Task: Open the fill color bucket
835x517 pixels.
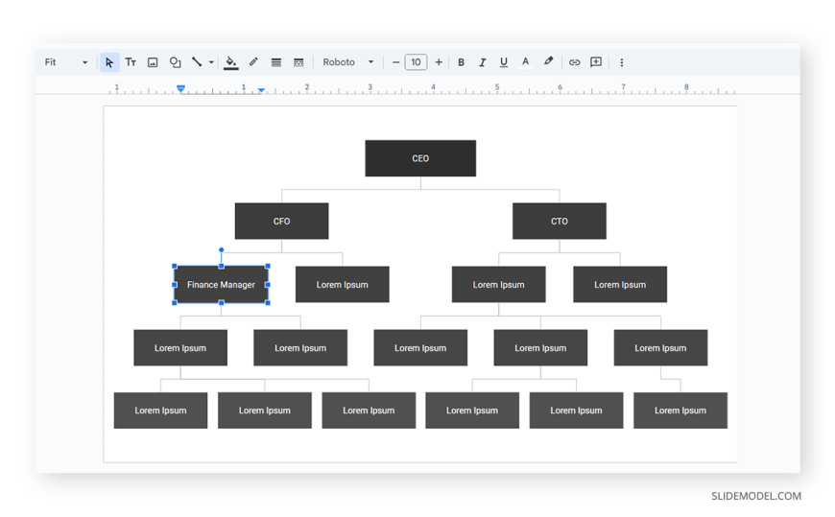Action: pyautogui.click(x=230, y=62)
